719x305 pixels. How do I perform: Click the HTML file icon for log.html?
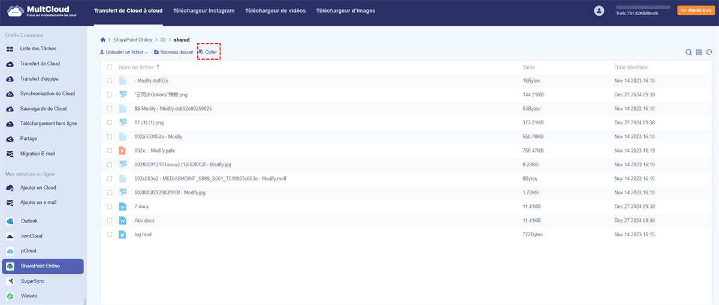point(123,234)
